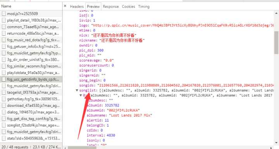Click the scoreavage value "0.0"

pos(108,60)
